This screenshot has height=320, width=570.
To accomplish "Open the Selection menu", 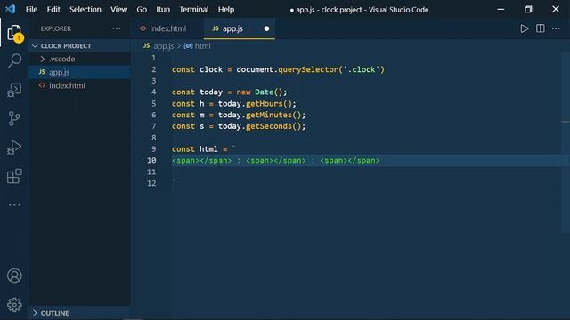I will [x=85, y=10].
